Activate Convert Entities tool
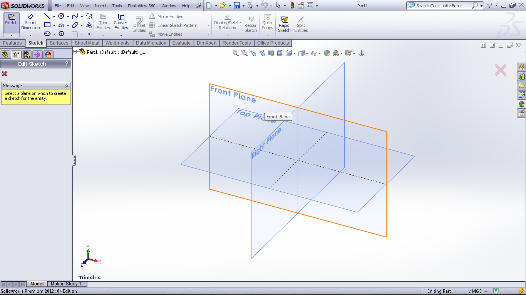This screenshot has width=526, height=295. (121, 22)
